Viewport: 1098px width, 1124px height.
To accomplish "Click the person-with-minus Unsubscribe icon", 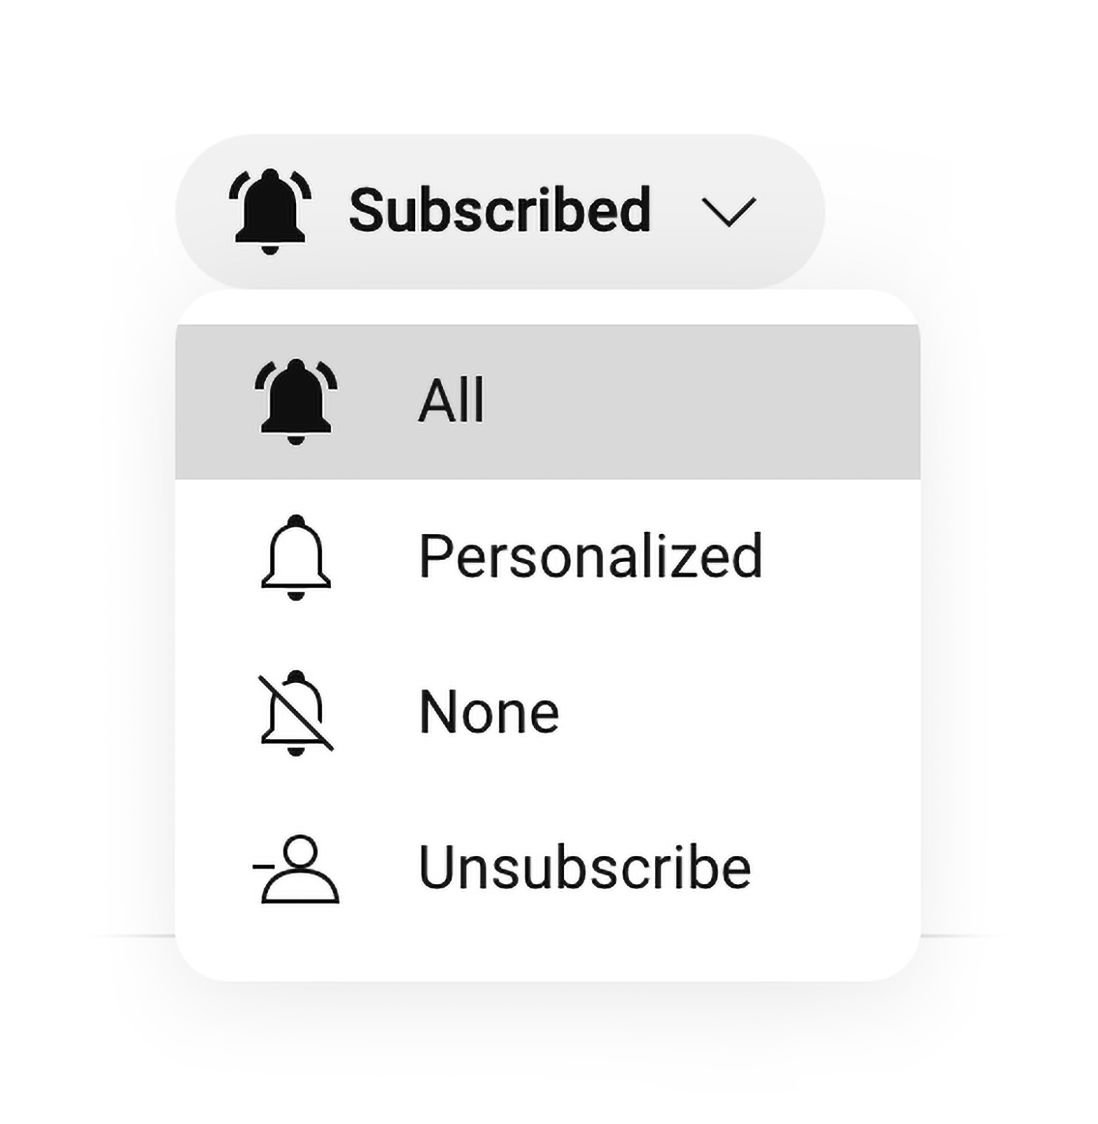I will 295,868.
